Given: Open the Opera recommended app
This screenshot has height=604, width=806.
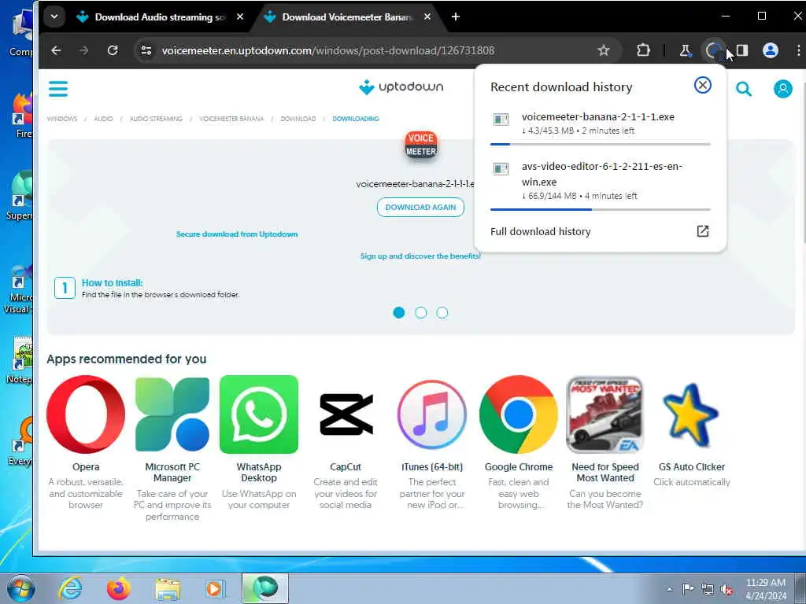Looking at the screenshot, I should [86, 414].
